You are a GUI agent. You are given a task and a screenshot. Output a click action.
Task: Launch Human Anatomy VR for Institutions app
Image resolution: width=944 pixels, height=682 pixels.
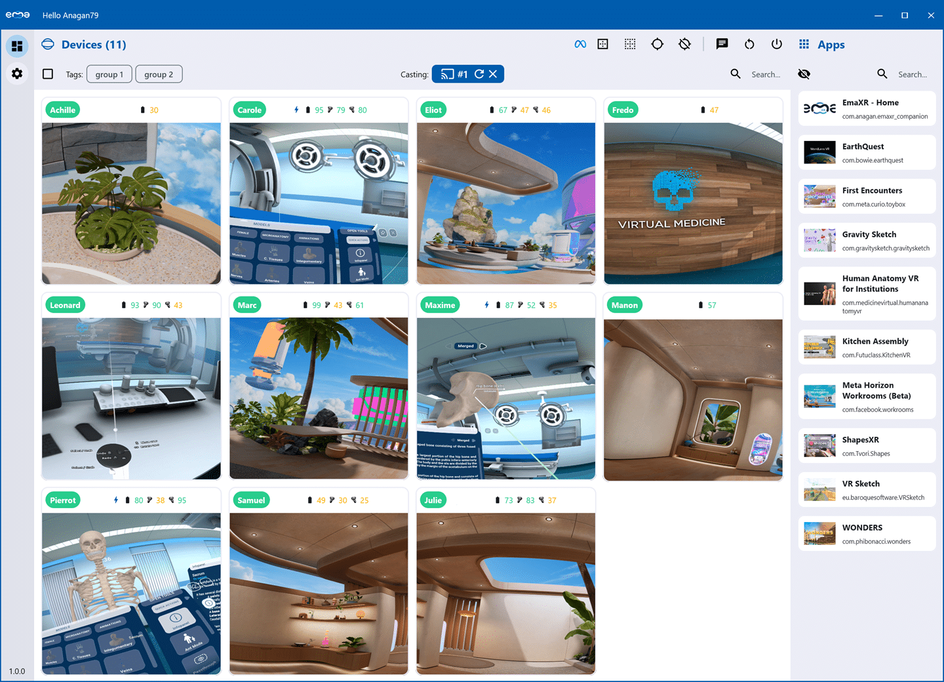[867, 294]
